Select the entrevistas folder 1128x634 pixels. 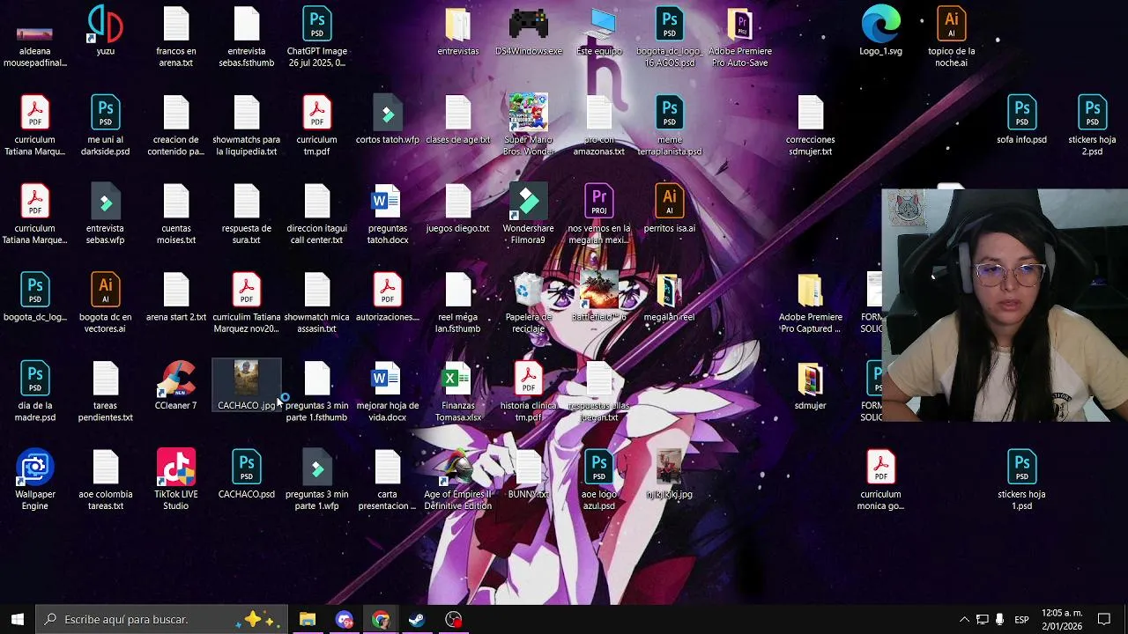(x=457, y=31)
